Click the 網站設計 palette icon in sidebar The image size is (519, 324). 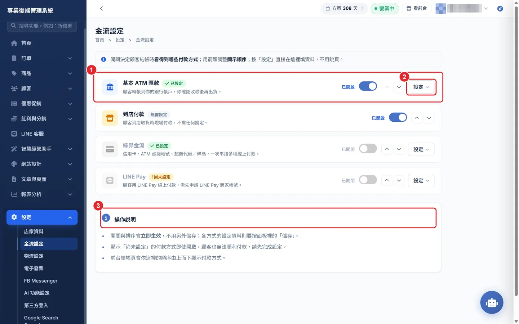(x=14, y=164)
